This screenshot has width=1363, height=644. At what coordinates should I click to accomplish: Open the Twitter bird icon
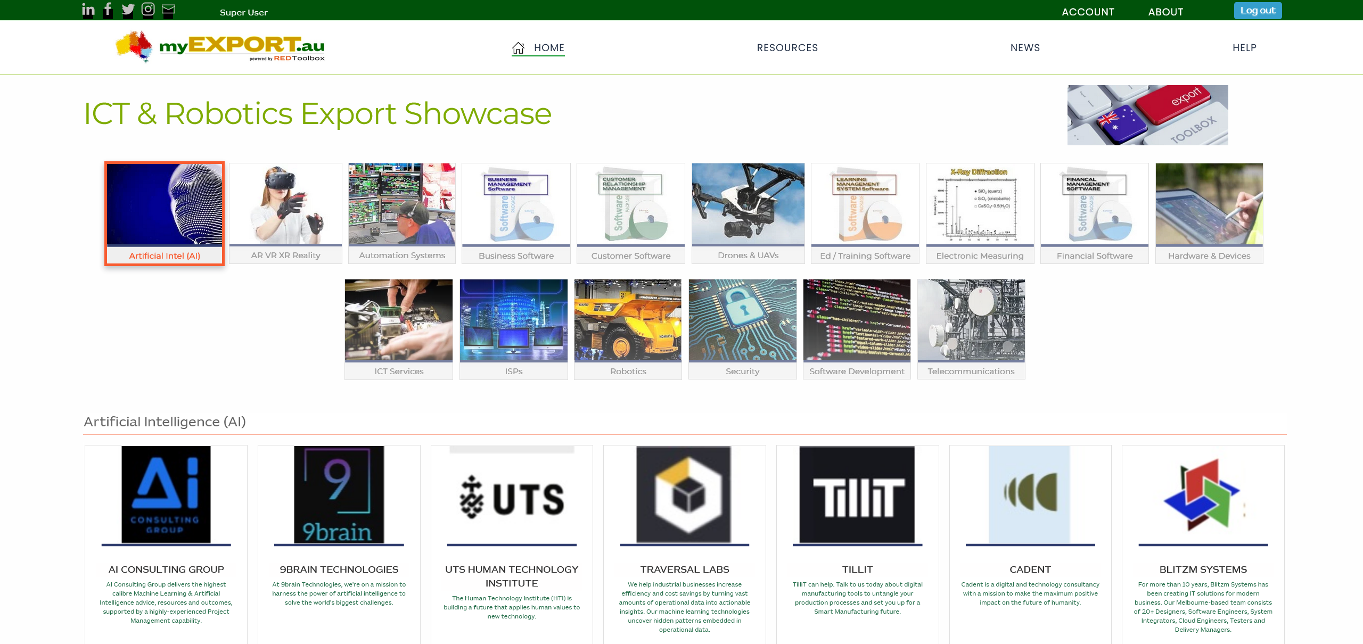128,10
